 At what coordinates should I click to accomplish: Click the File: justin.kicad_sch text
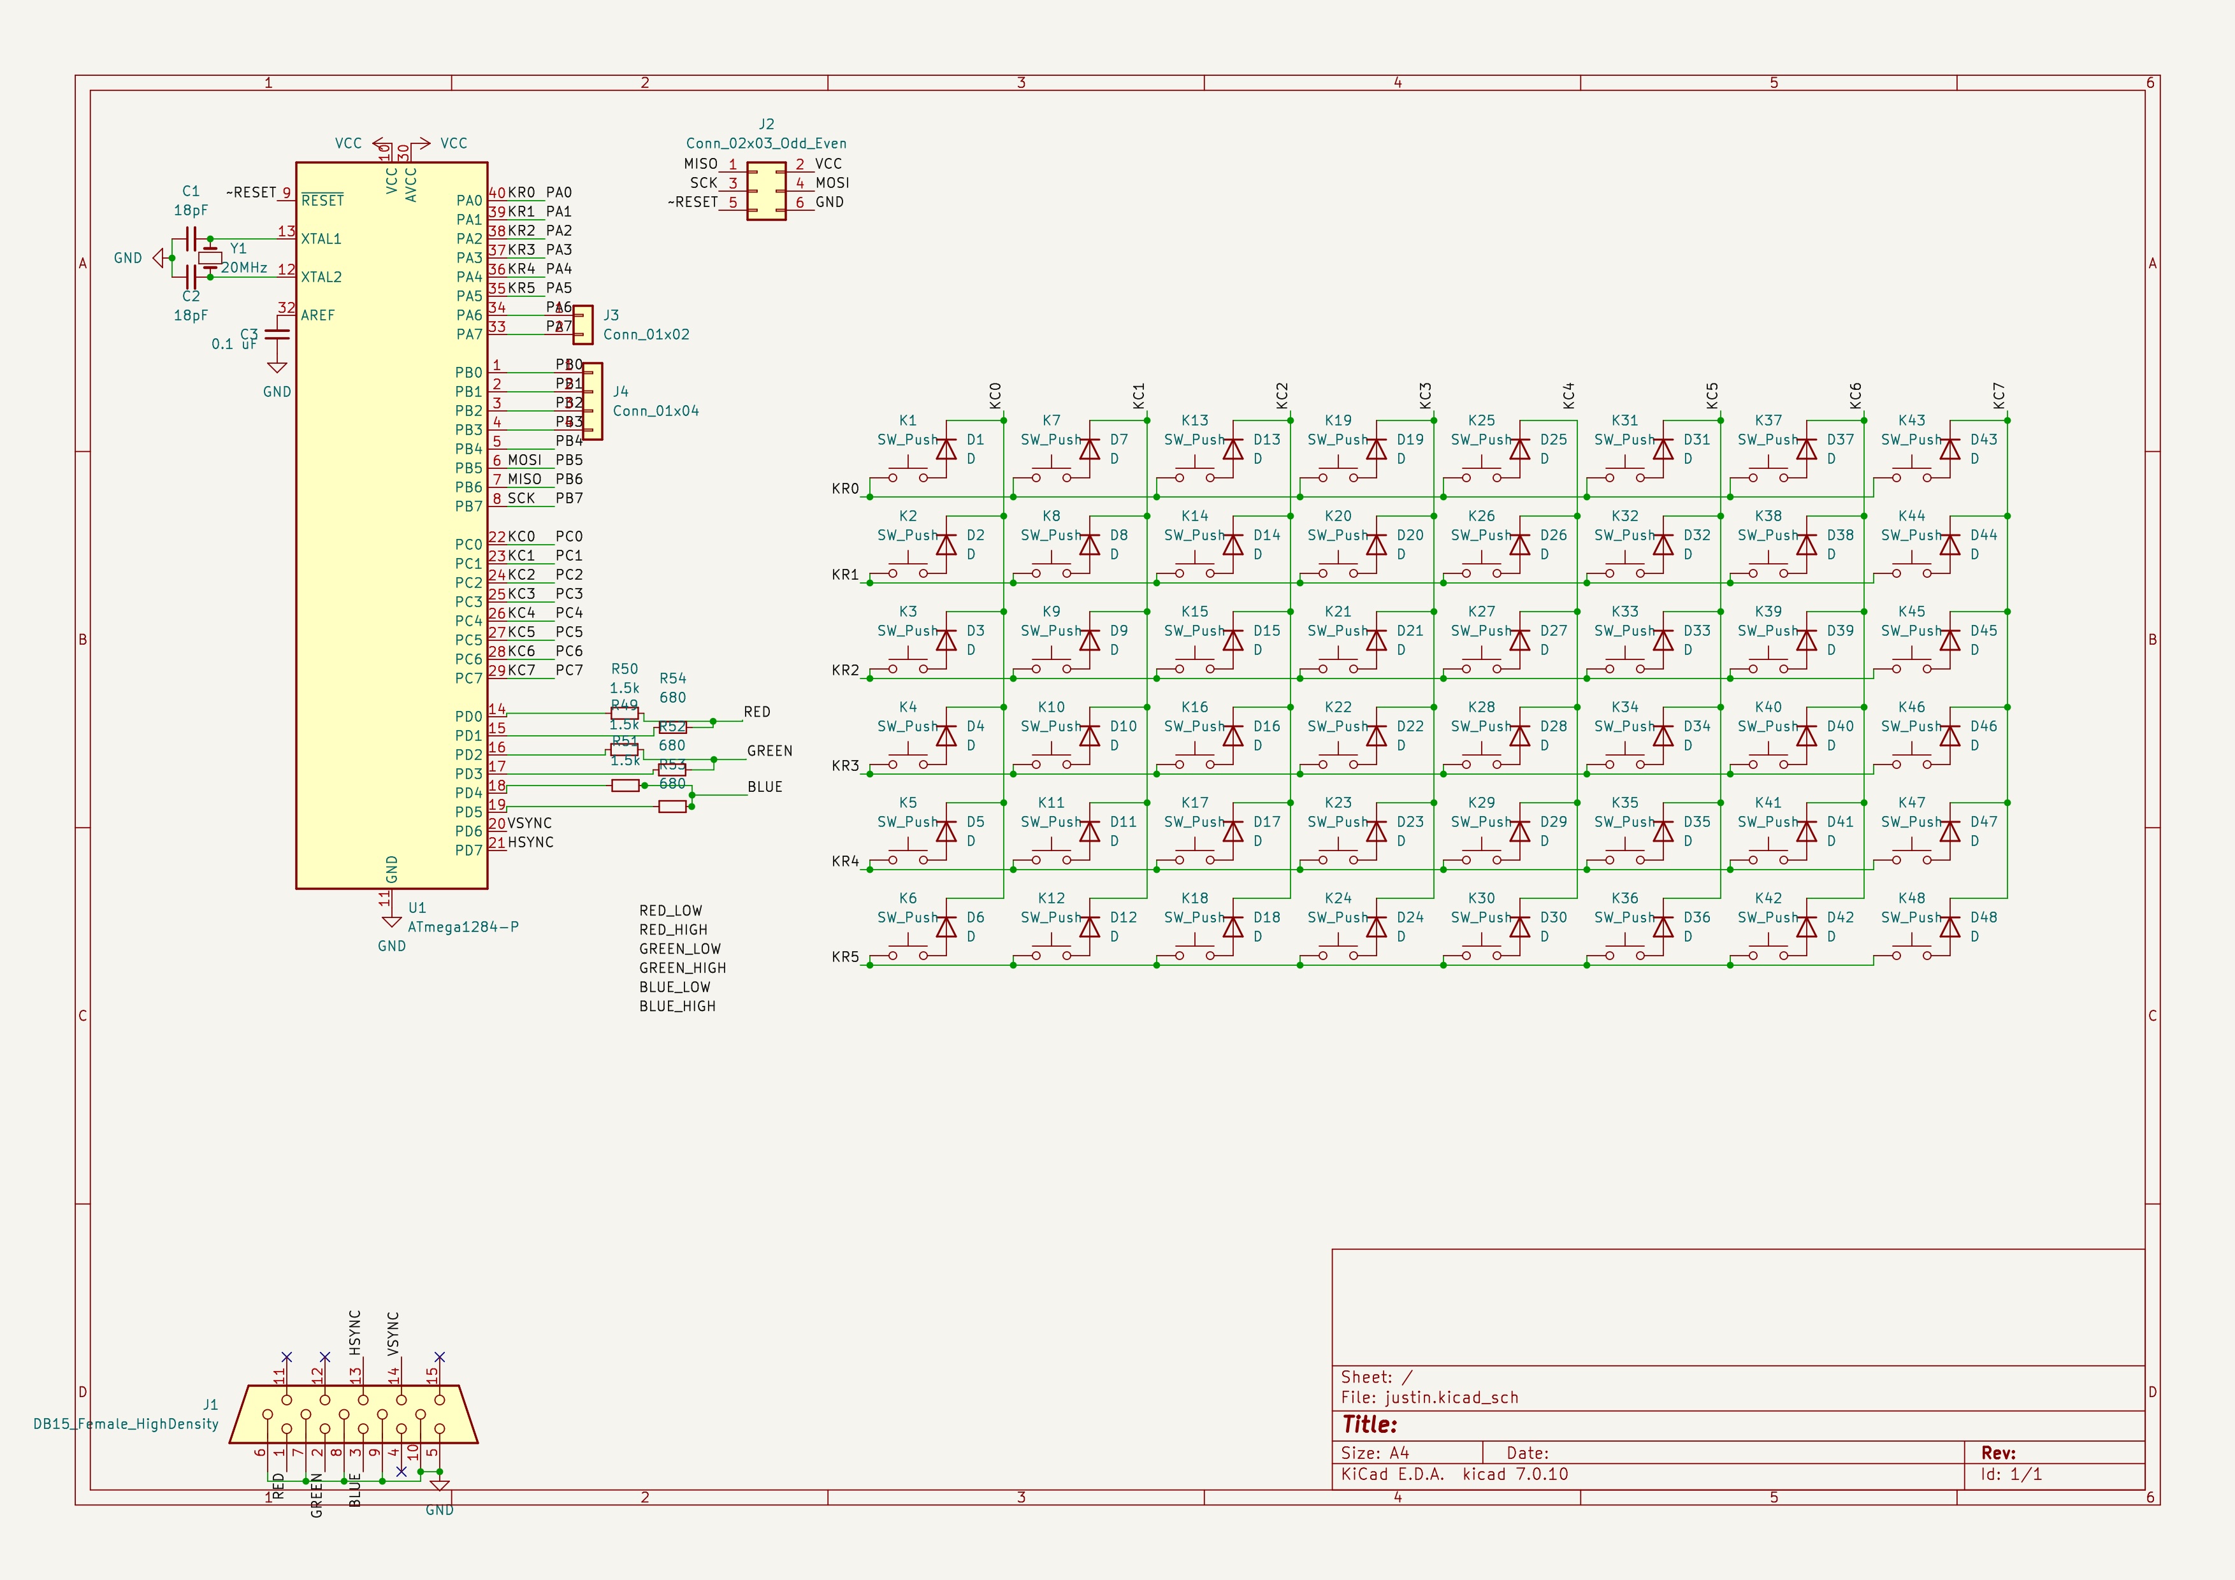click(x=1429, y=1397)
